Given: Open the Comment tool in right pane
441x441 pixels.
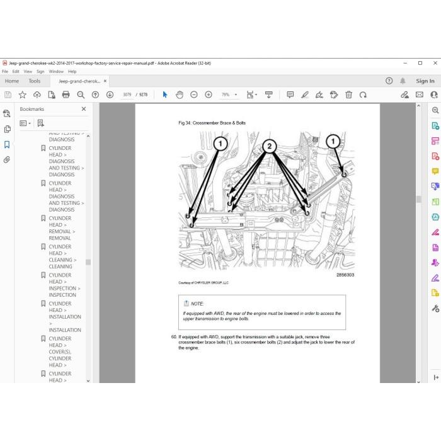Looking at the screenshot, I should click(x=435, y=171).
